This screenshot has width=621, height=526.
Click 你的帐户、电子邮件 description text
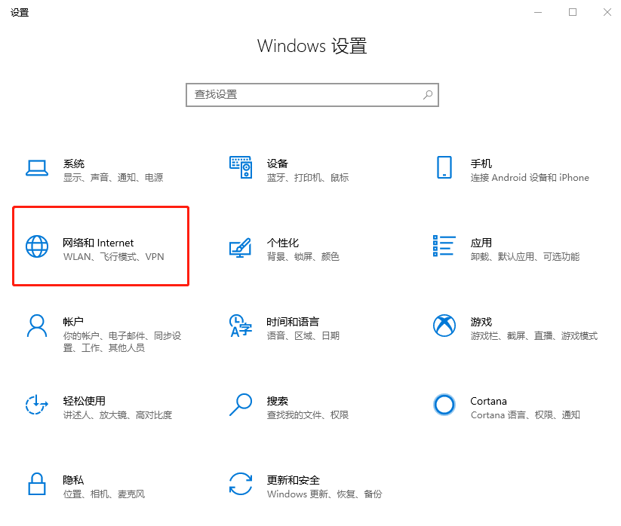pyautogui.click(x=122, y=341)
